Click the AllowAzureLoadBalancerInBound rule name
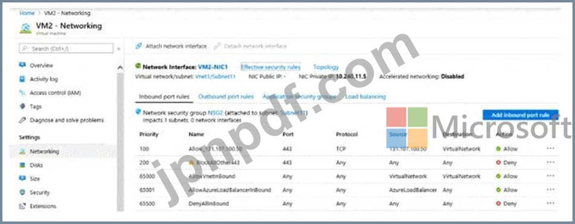Image resolution: width=575 pixels, height=224 pixels. [230, 190]
